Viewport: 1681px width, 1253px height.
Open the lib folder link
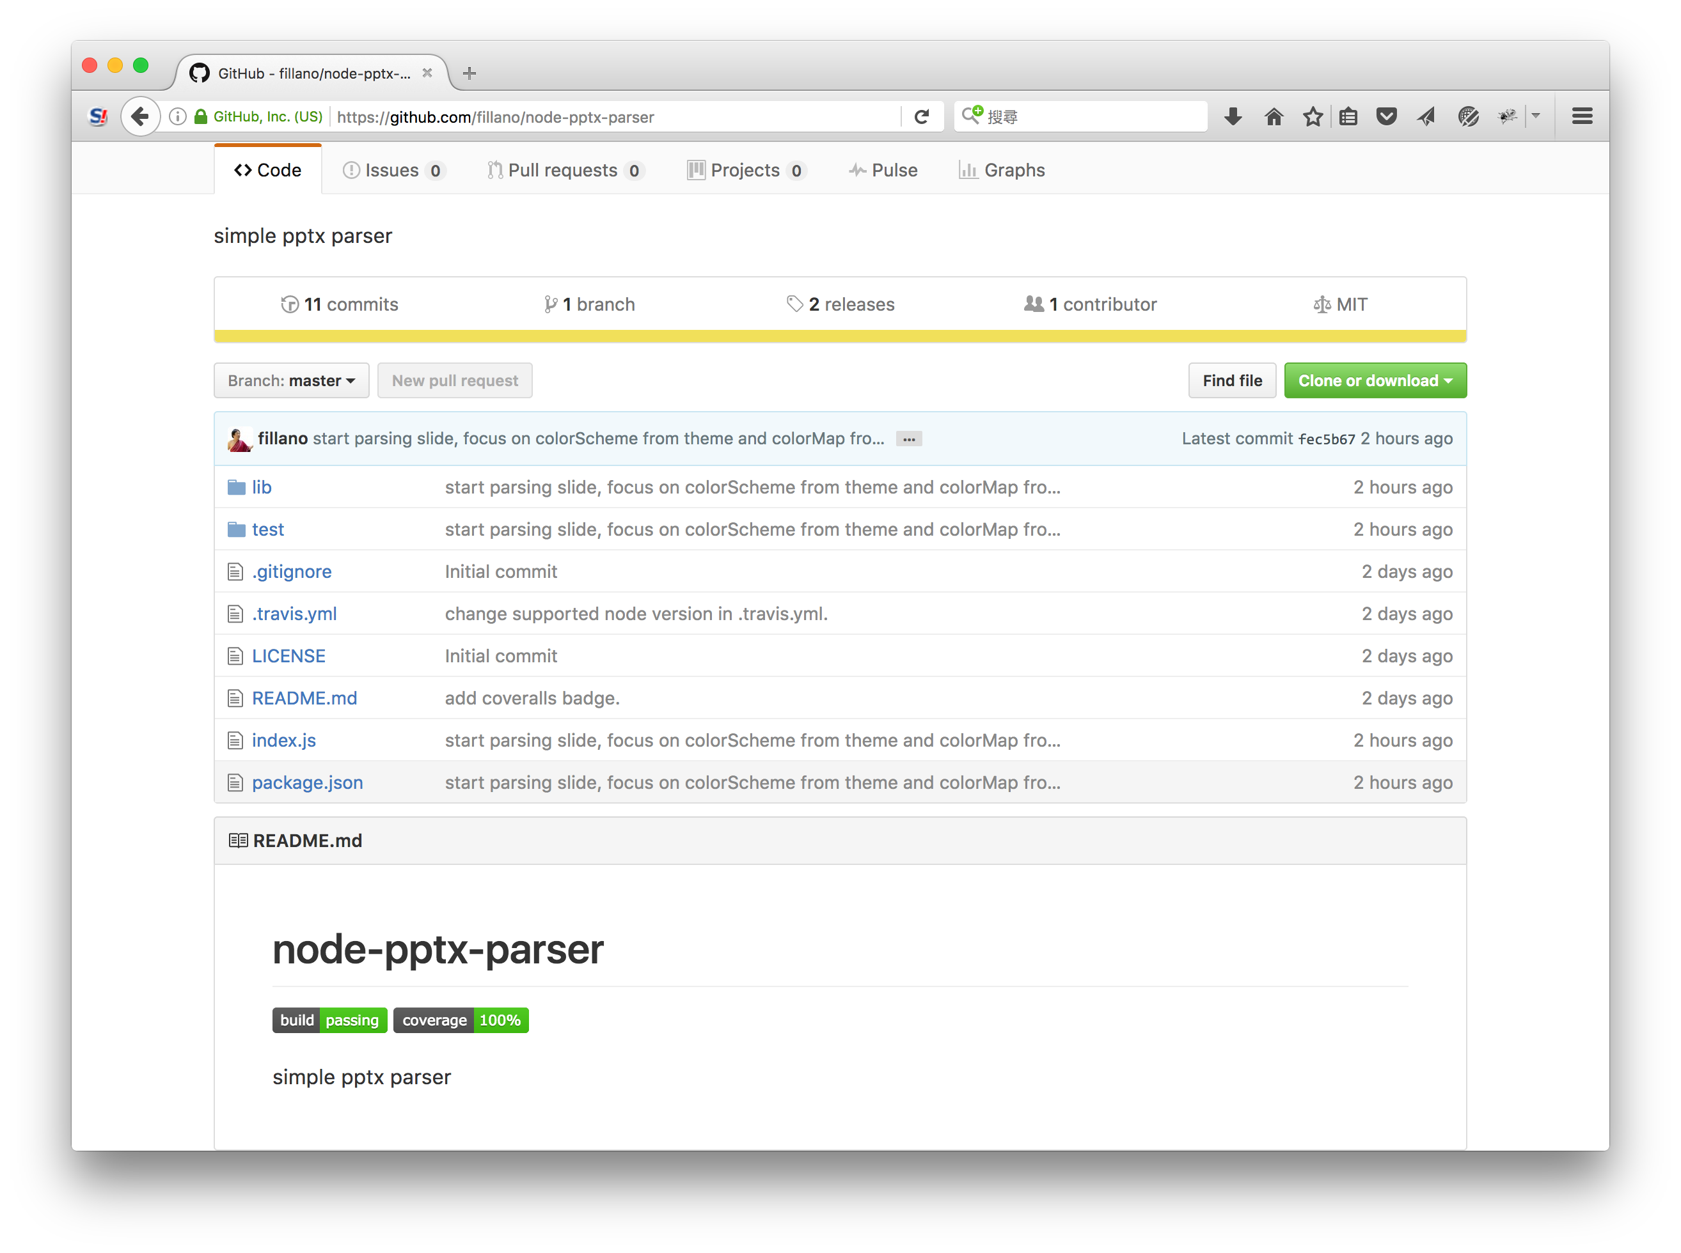pos(262,487)
